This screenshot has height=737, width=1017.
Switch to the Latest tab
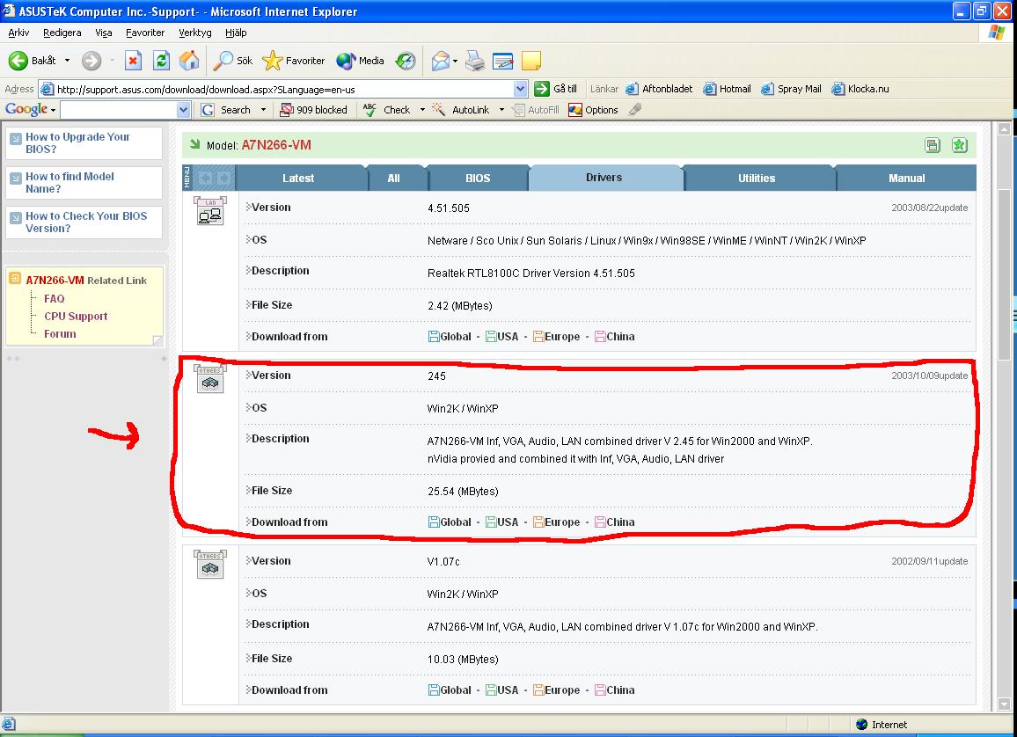(298, 179)
